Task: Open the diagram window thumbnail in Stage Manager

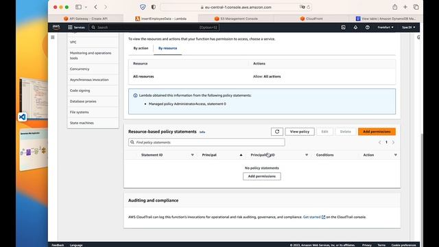Action: coord(34,150)
